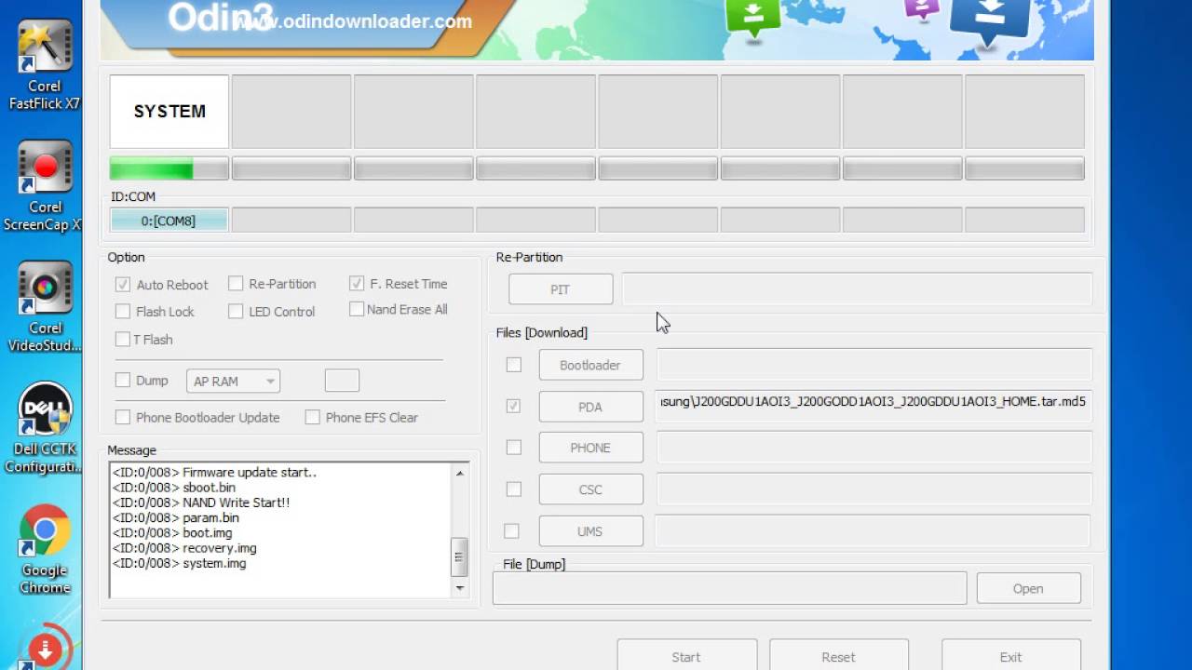Image resolution: width=1192 pixels, height=670 pixels.
Task: Select the 'system.img' log line
Action: pyautogui.click(x=180, y=563)
